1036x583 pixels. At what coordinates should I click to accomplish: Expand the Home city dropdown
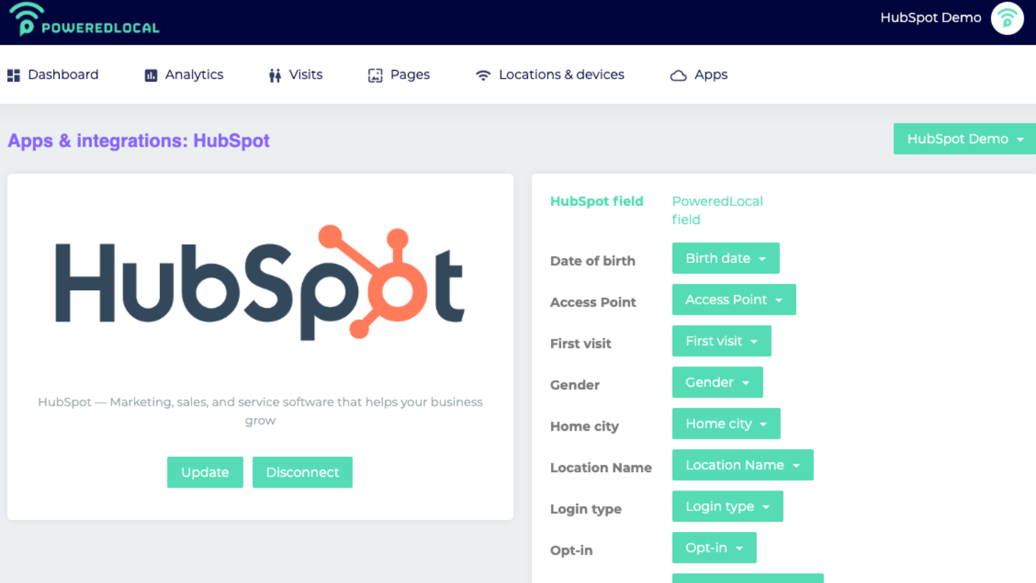(x=725, y=424)
